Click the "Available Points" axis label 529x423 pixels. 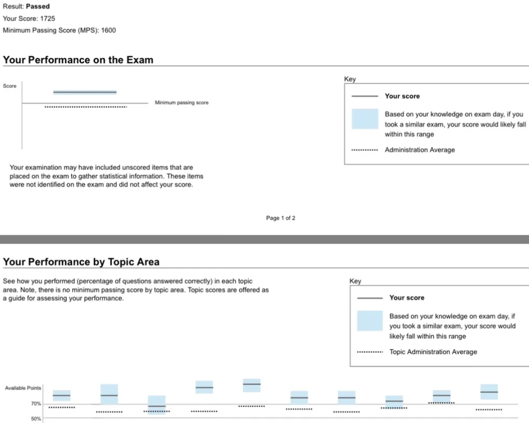pos(23,388)
